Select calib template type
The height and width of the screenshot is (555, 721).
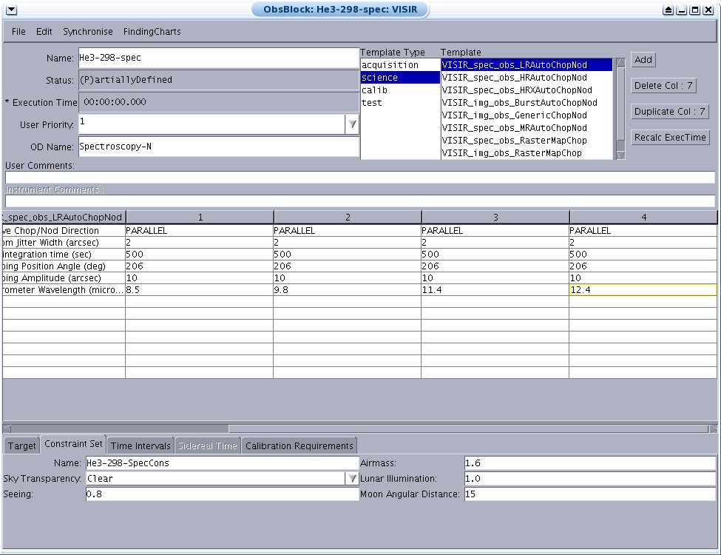click(400, 90)
